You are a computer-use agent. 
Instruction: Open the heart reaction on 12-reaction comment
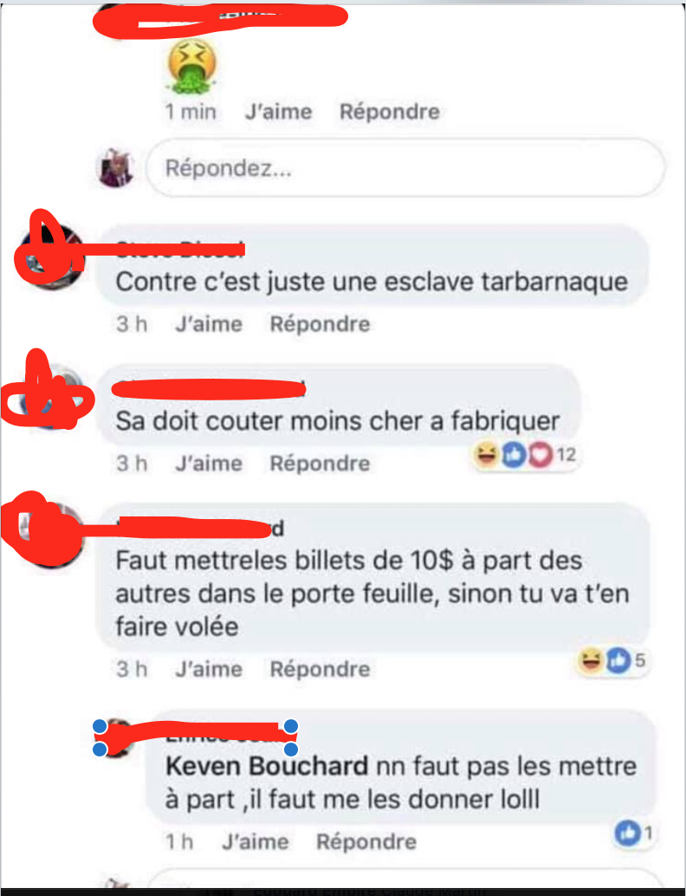pos(540,455)
